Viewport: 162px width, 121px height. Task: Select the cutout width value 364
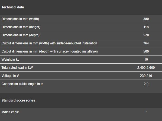click(x=146, y=43)
